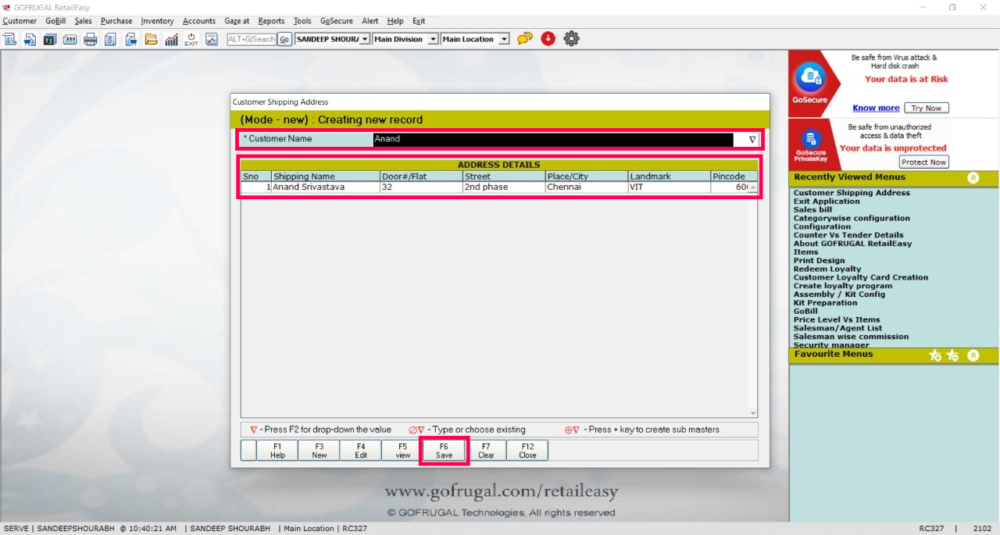Open the Gaze at menu
This screenshot has width=1000, height=535.
click(237, 21)
